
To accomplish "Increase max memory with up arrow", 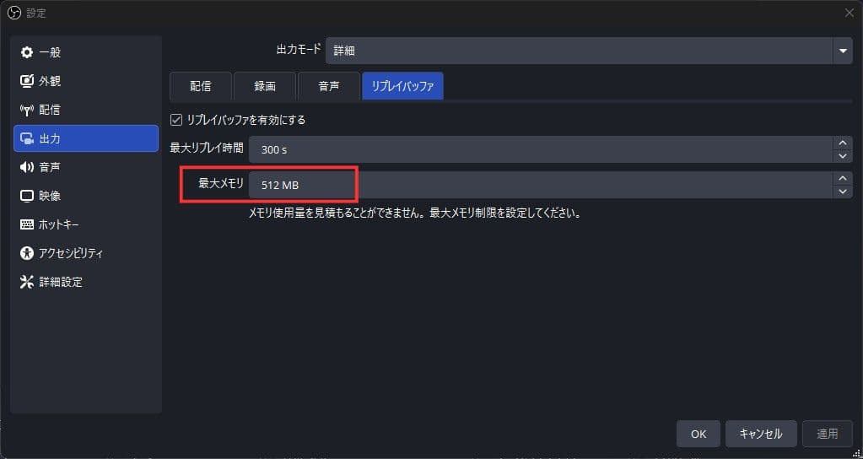I will (842, 178).
